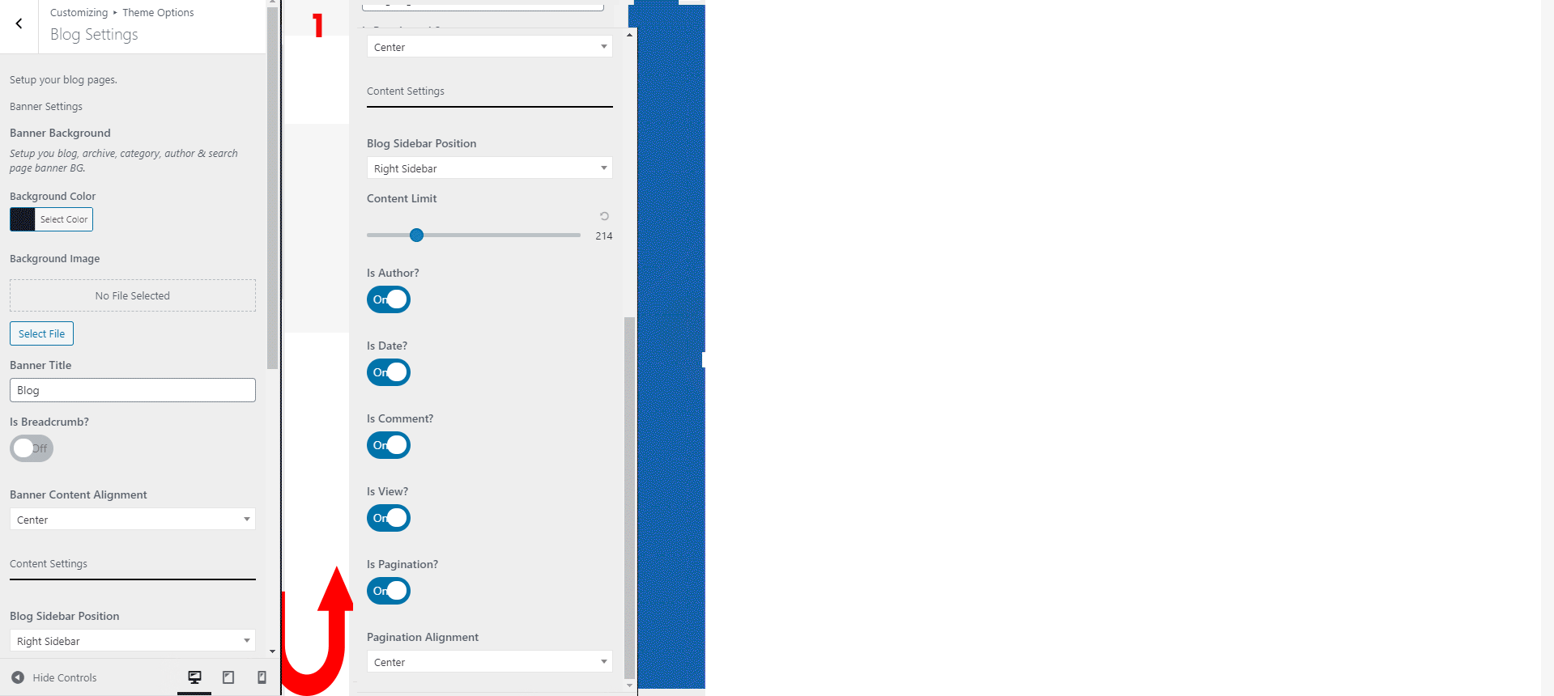Turn off the Is Date switch

click(389, 372)
